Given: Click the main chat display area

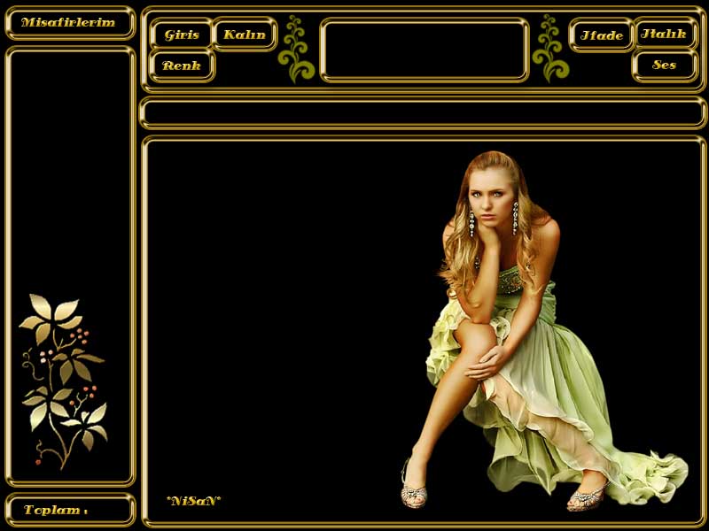Looking at the screenshot, I should pyautogui.click(x=424, y=331).
